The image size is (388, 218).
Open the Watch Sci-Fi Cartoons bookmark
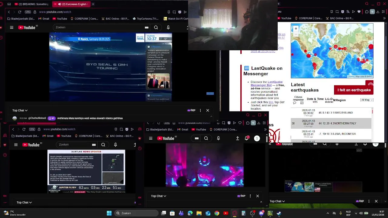click(x=176, y=18)
